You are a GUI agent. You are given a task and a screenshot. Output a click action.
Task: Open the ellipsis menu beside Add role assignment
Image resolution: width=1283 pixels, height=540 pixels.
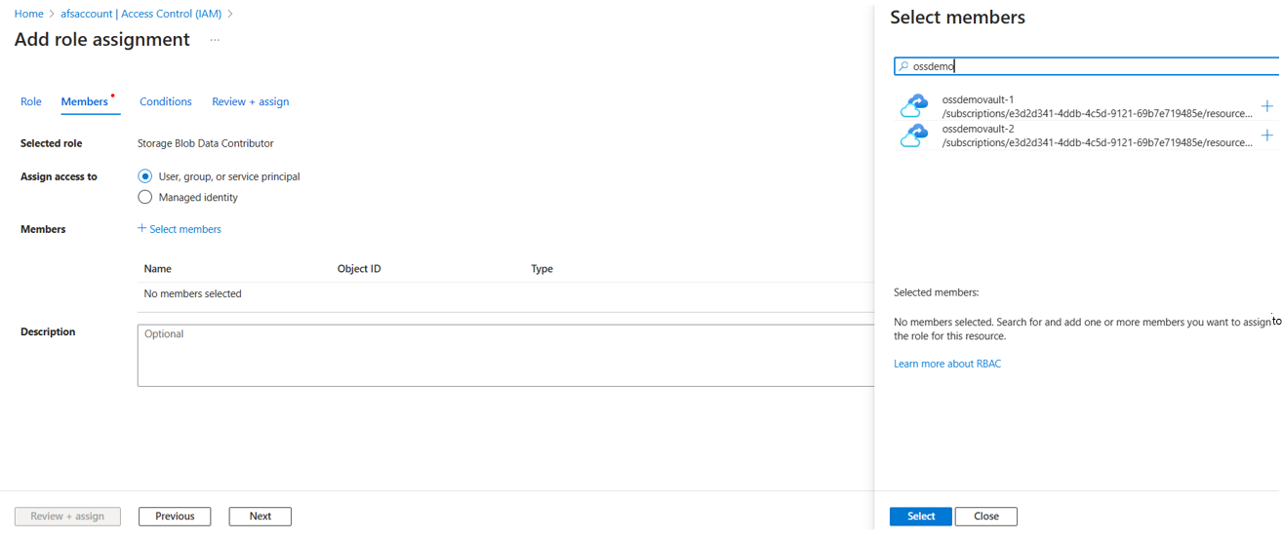pos(215,40)
